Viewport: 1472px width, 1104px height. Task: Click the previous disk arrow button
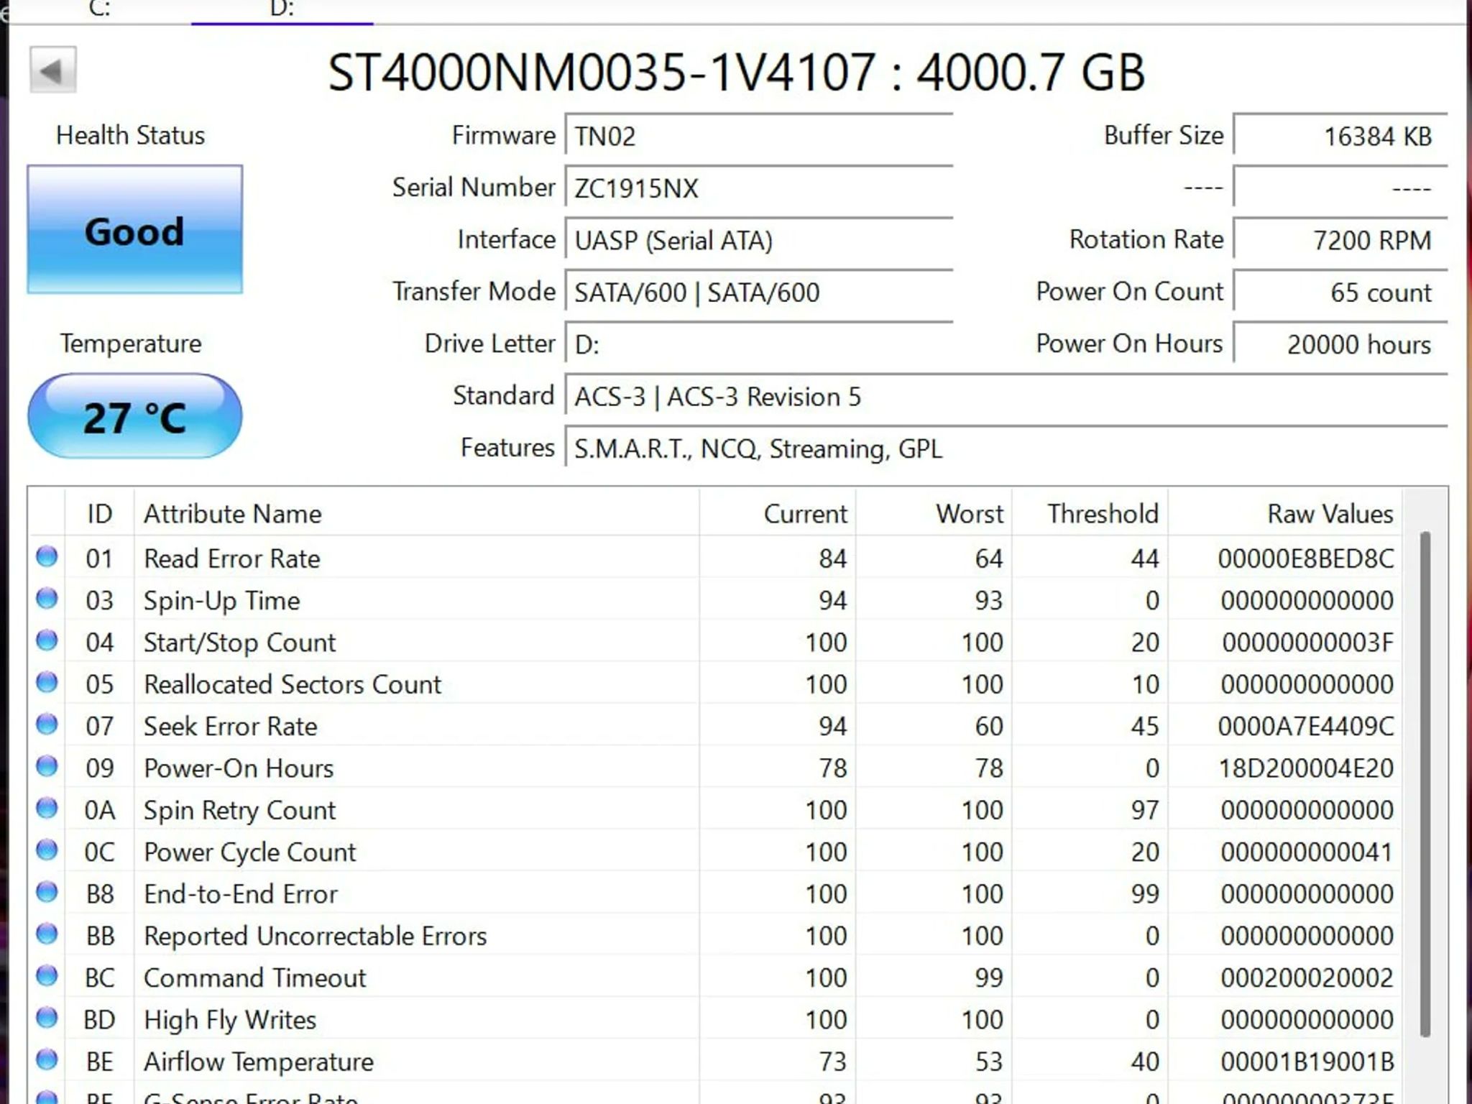pos(52,70)
